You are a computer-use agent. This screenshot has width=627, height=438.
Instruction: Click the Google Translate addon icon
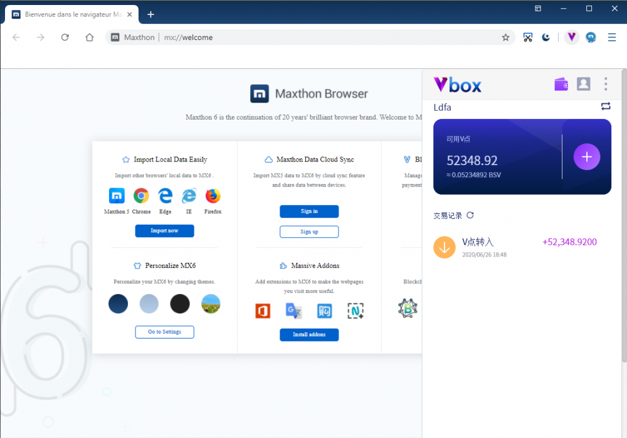[293, 310]
